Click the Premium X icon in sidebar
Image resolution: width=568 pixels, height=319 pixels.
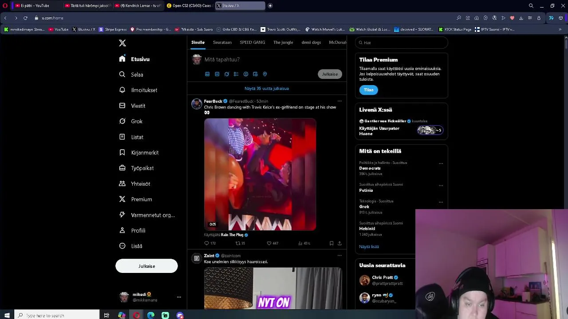[x=122, y=199]
